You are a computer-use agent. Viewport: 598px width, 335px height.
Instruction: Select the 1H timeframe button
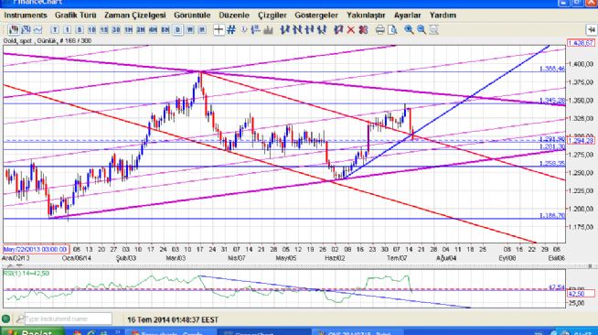[x=129, y=30]
